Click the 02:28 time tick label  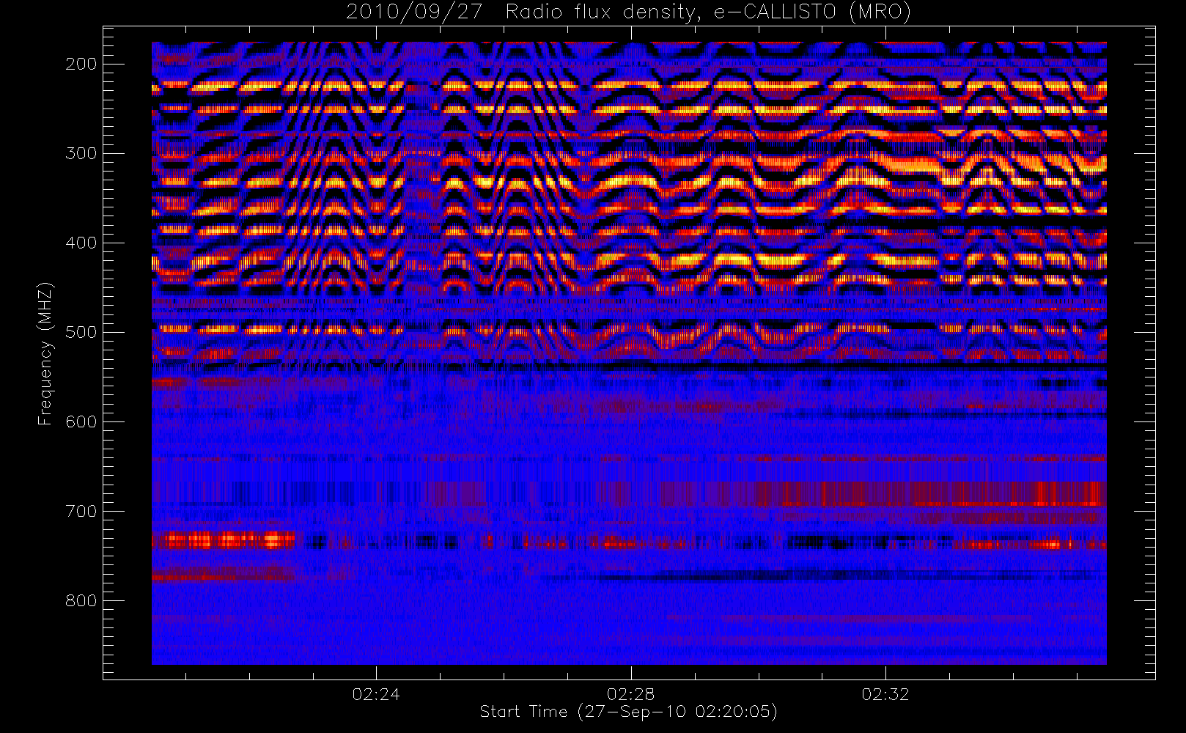pos(630,694)
